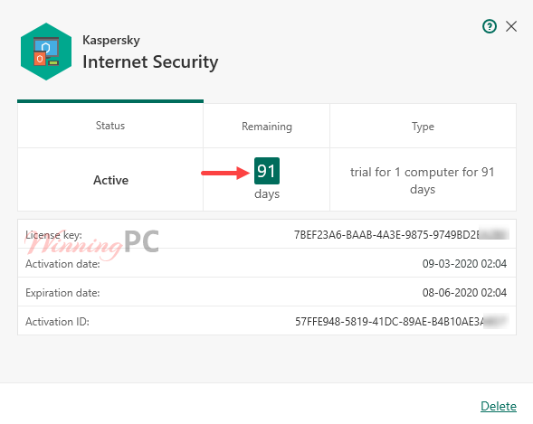Click the license key value 7BEF23A6
Image resolution: width=533 pixels, height=424 pixels.
pos(402,234)
